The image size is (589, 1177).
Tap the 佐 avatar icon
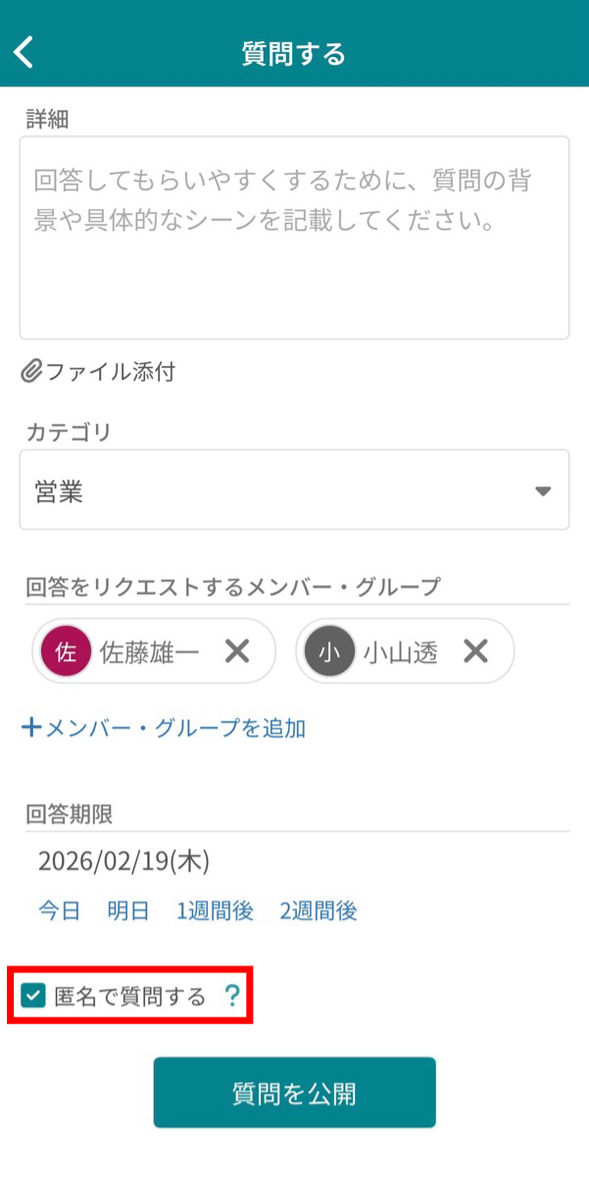point(66,650)
